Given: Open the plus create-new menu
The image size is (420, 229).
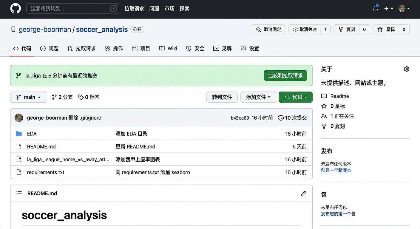Looking at the screenshot, I should (x=388, y=9).
